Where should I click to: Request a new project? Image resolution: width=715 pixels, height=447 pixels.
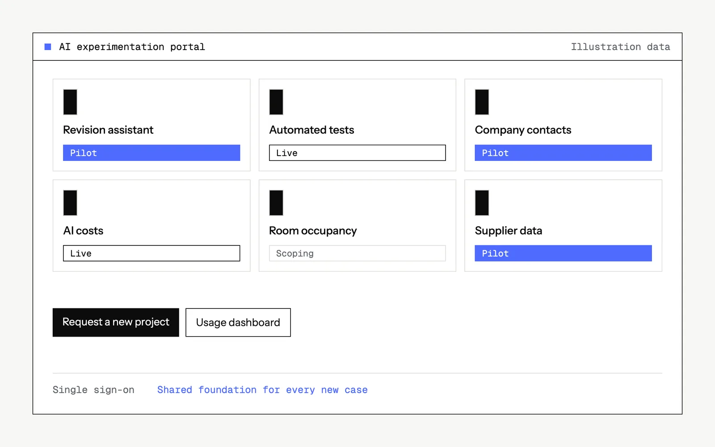tap(116, 322)
